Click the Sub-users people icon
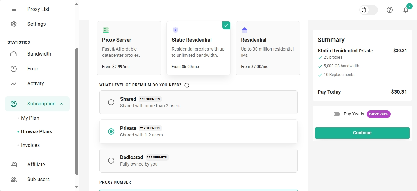Viewport: 417px width, 191px height. pyautogui.click(x=14, y=180)
